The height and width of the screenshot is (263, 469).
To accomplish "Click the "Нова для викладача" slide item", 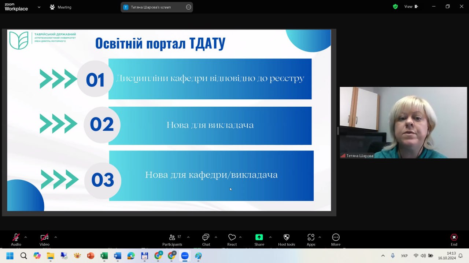I will [x=210, y=125].
